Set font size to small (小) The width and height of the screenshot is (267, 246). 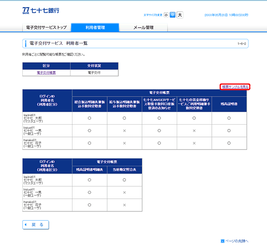pos(166,15)
